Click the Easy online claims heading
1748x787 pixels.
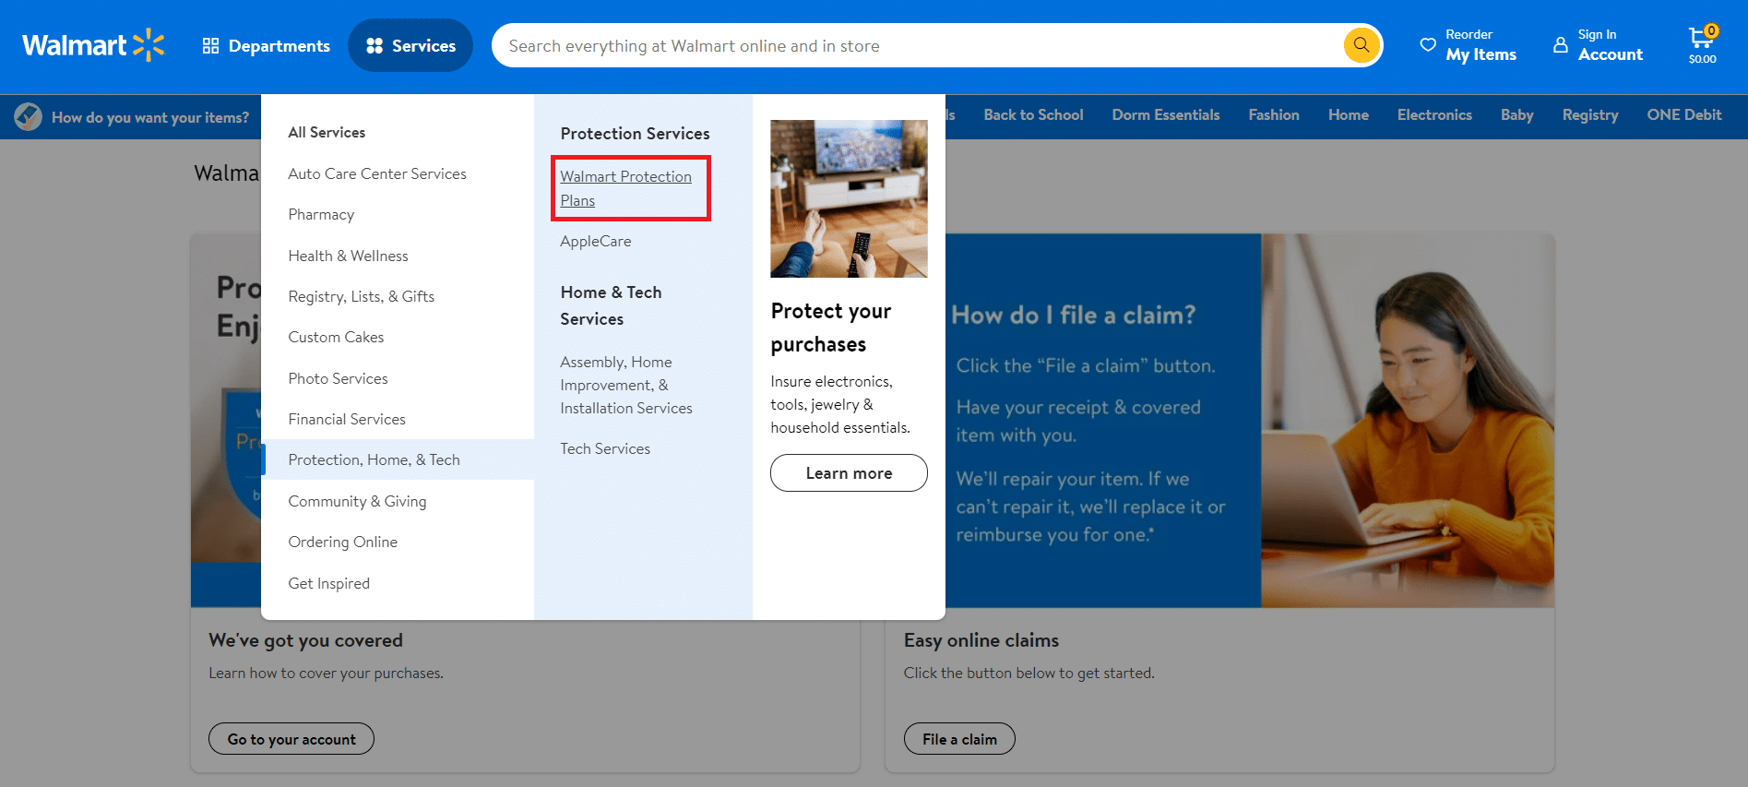pyautogui.click(x=981, y=640)
